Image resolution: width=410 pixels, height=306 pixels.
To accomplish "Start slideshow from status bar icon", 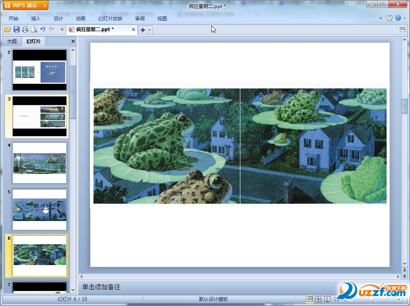I will point(327,299).
